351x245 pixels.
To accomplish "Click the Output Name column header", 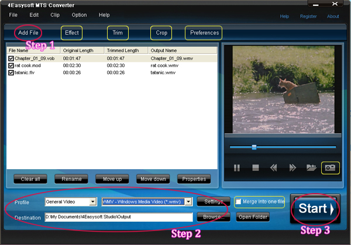I will (x=183, y=50).
